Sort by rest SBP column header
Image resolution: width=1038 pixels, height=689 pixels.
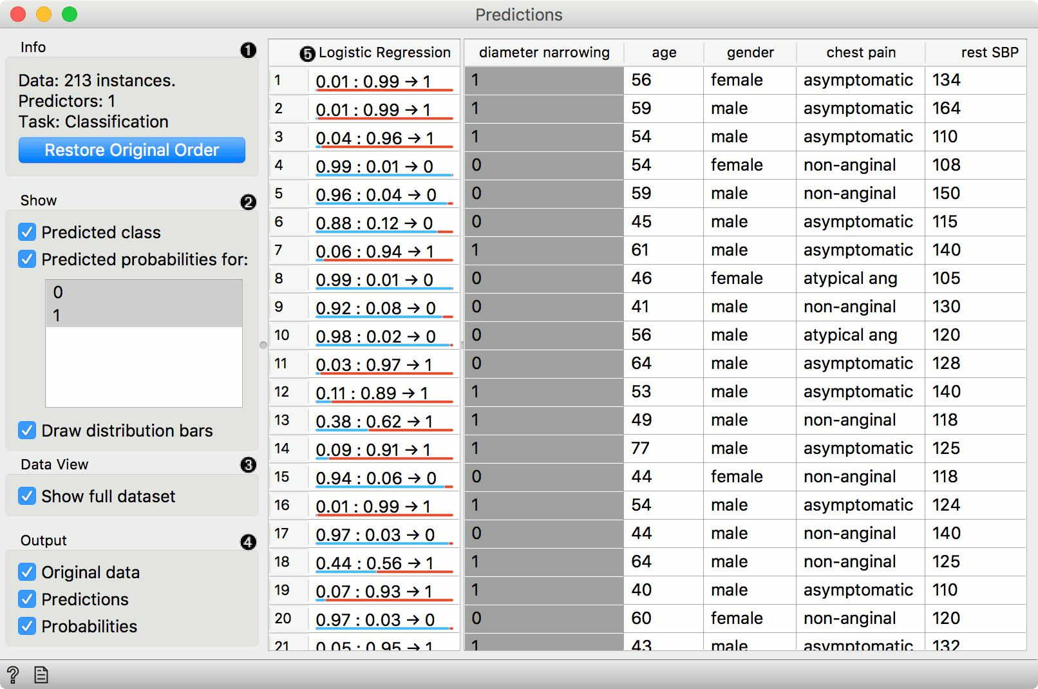pyautogui.click(x=976, y=53)
